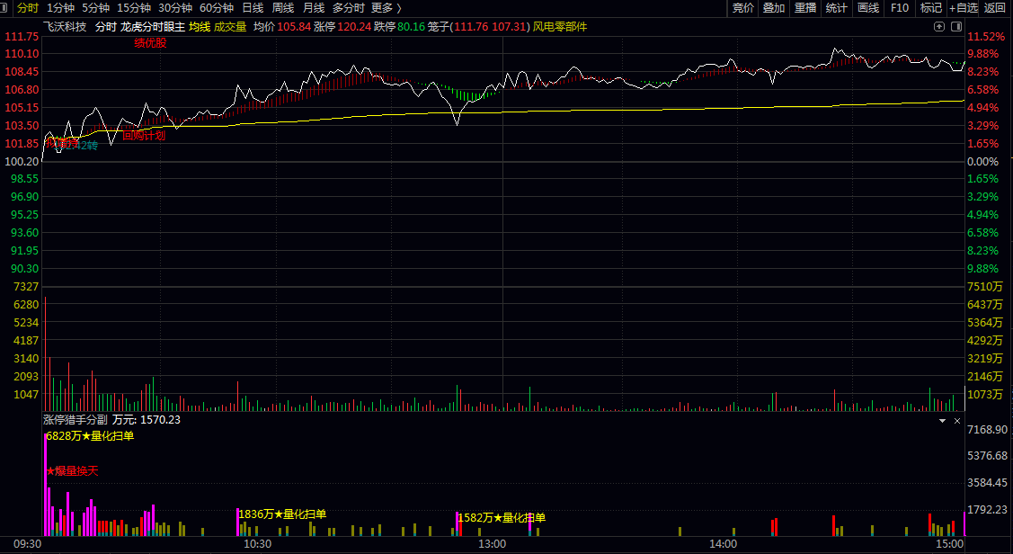The width and height of the screenshot is (1013, 554).
Task: Click the 笼子(111.76 107.31) price cage text
Action: 479,26
